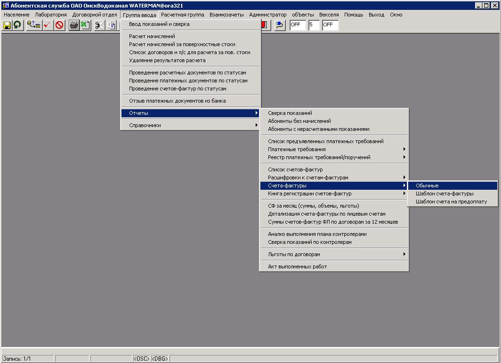Click the red checkmark toolbar icon
Viewport: 501px width, 363px height.
coord(48,25)
